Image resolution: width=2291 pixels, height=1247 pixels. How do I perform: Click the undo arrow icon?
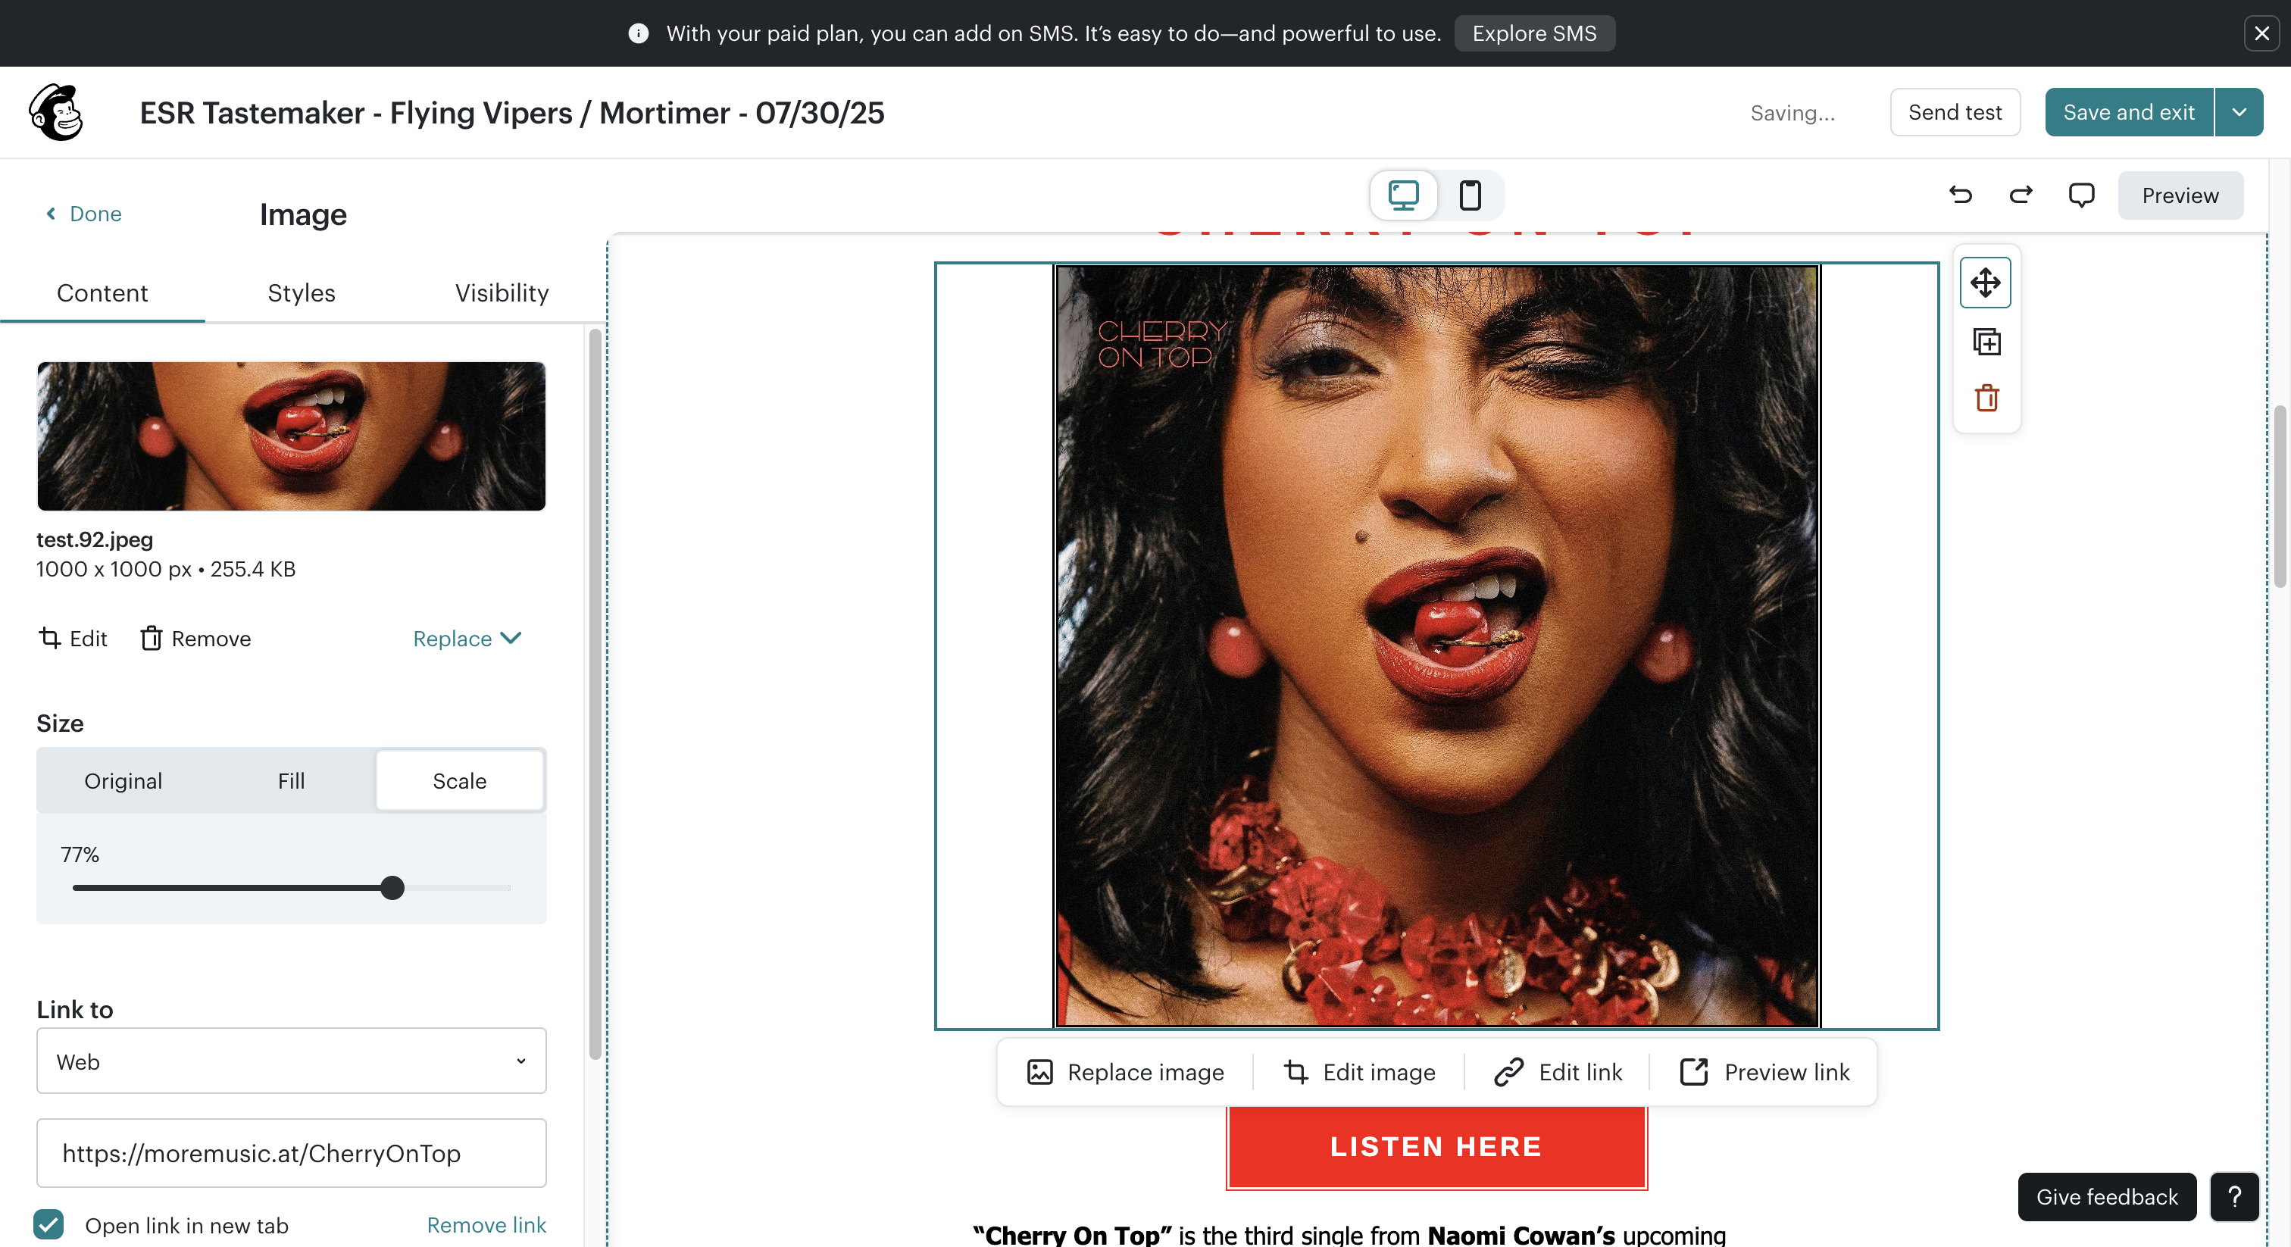point(1960,195)
